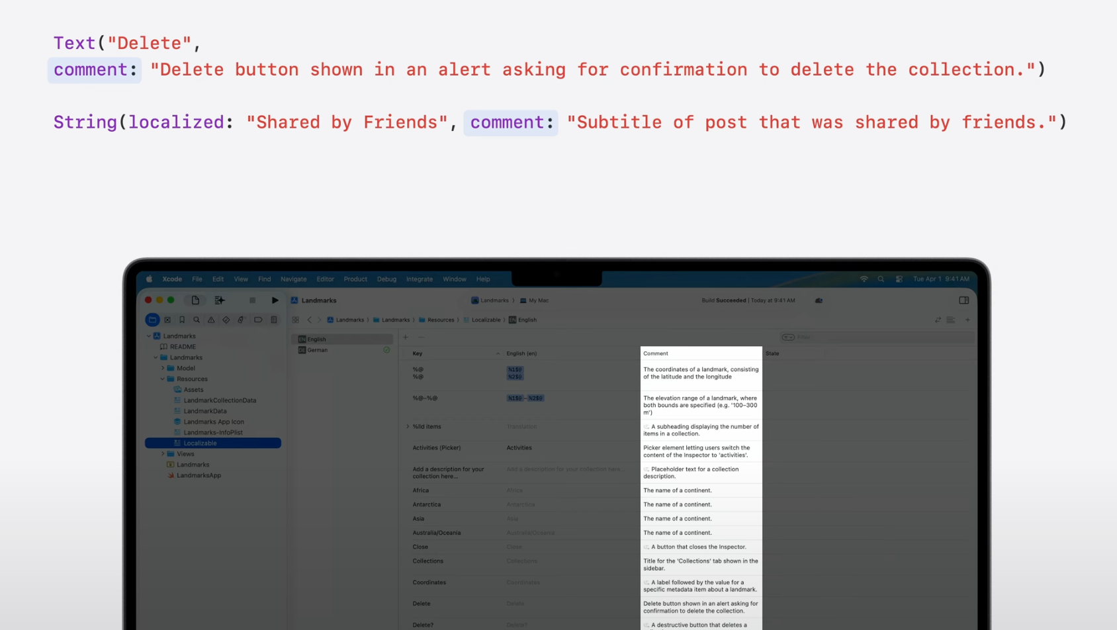Click the My Mac run destination
This screenshot has width=1117, height=630.
534,300
